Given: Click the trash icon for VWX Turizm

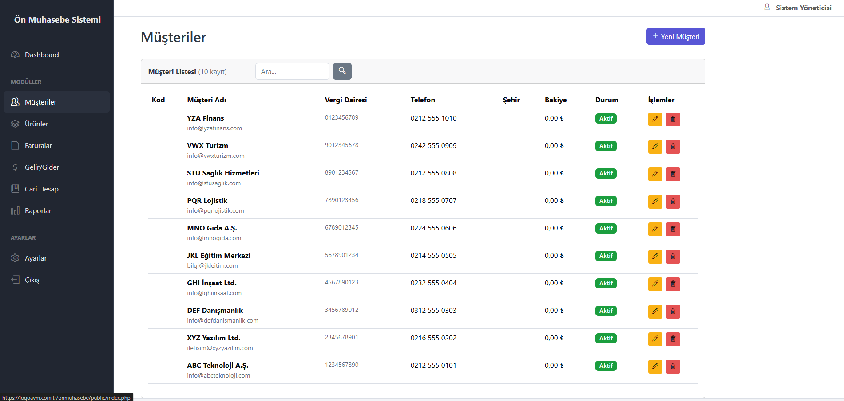Looking at the screenshot, I should (673, 147).
